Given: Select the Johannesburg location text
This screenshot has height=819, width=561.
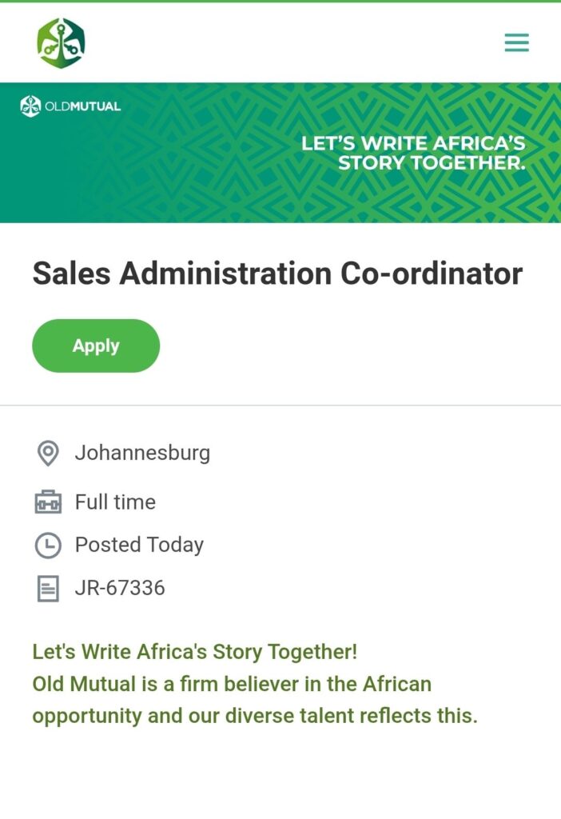Looking at the screenshot, I should 142,453.
